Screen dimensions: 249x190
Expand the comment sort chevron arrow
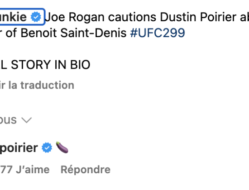click(x=27, y=120)
